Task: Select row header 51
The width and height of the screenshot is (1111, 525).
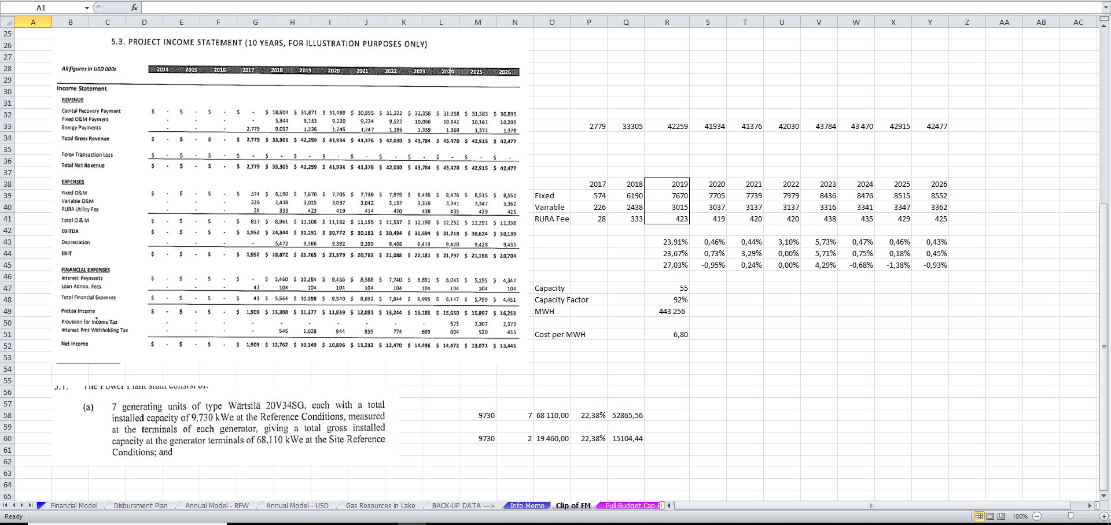Action: [7, 334]
